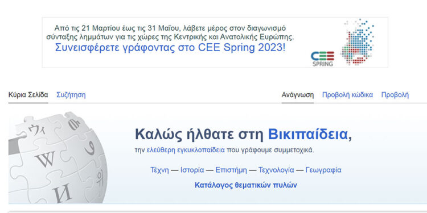This screenshot has height=213, width=427.
Task: Click the text 'που γράφουμε συμμετοχικά'
Action: pyautogui.click(x=270, y=150)
